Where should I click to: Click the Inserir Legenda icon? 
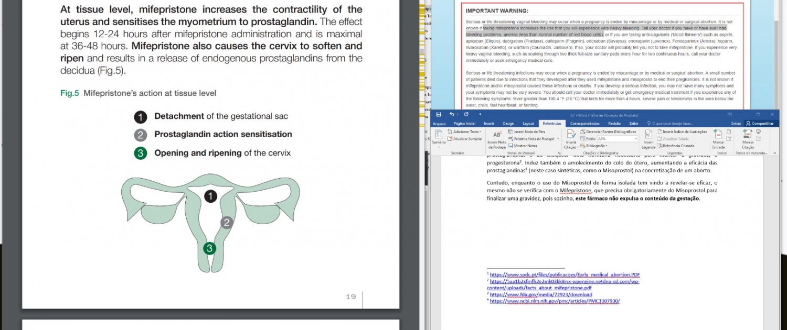(648, 135)
